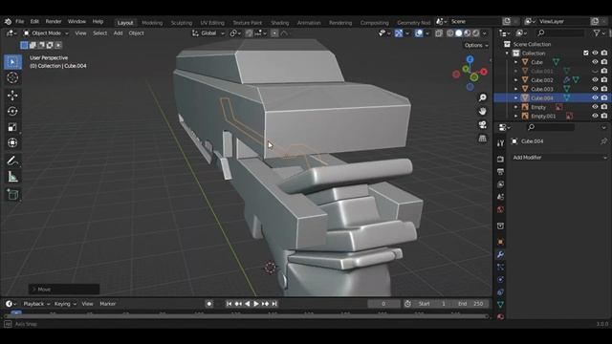
Task: Switch to UV Editing workspace tab
Action: pyautogui.click(x=212, y=23)
